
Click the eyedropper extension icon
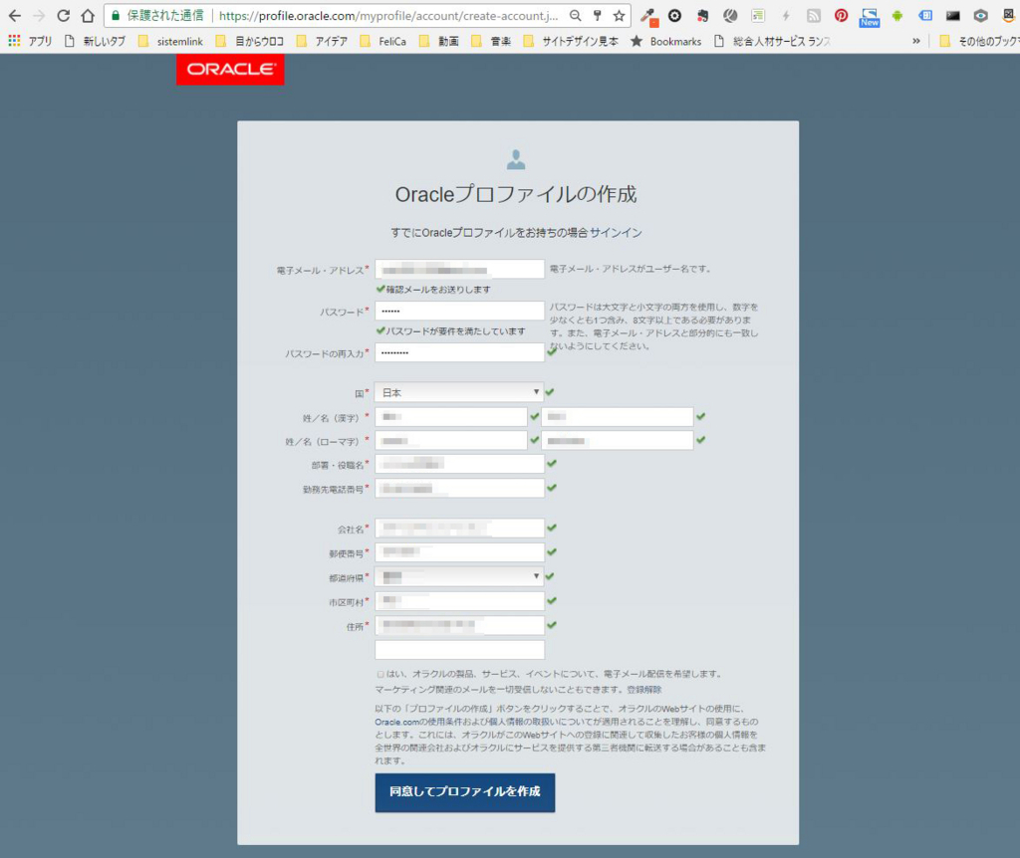tap(649, 17)
